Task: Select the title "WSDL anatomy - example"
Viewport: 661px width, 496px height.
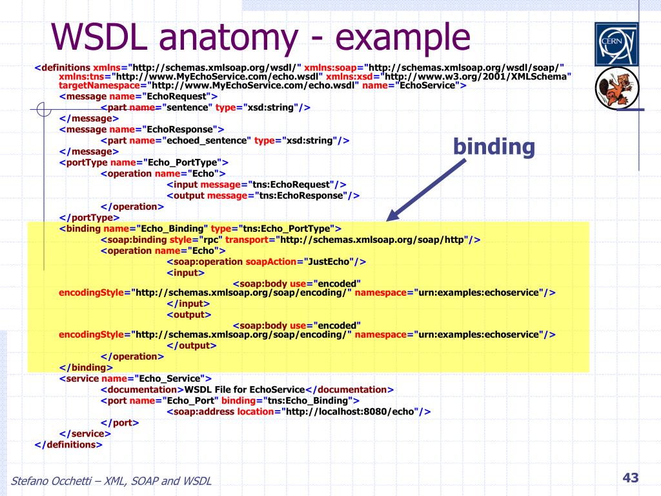Action: [x=261, y=37]
